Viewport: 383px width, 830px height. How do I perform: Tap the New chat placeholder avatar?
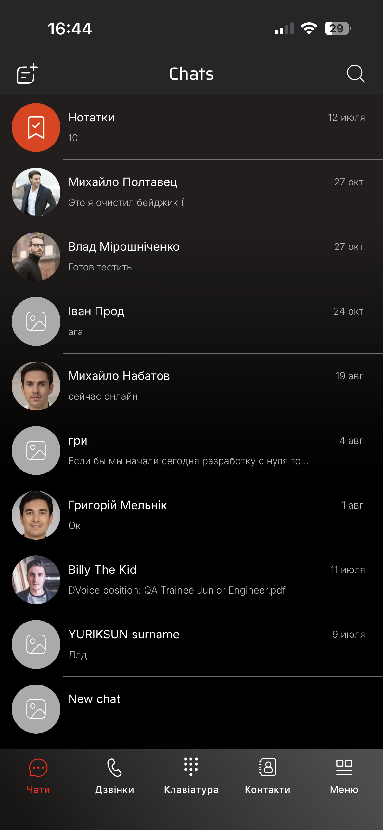click(x=36, y=709)
